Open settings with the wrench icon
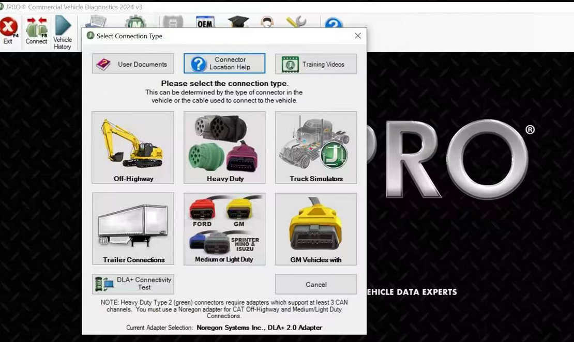574x342 pixels. [296, 22]
